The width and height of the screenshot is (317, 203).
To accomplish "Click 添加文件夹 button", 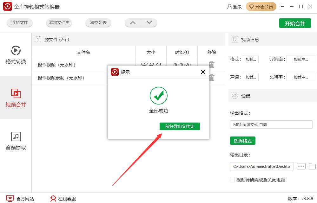I will [59, 22].
